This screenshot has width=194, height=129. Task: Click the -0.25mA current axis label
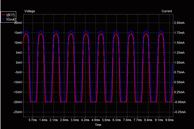(x=180, y=112)
